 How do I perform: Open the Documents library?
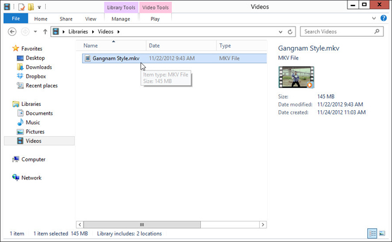[x=39, y=113]
